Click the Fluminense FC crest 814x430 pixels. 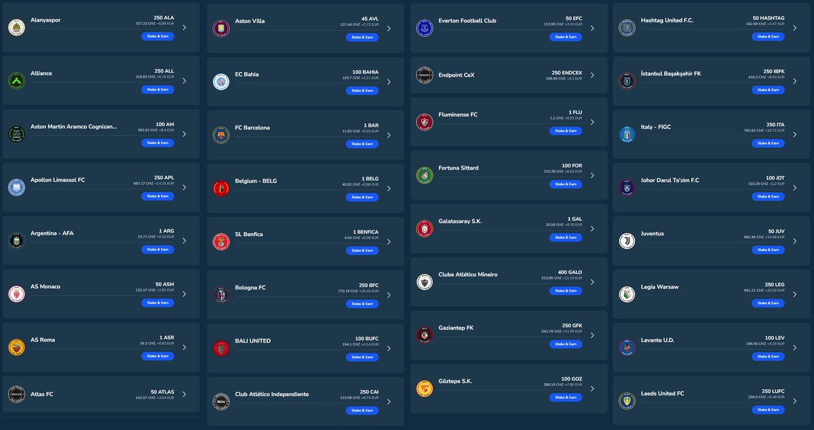pyautogui.click(x=425, y=122)
